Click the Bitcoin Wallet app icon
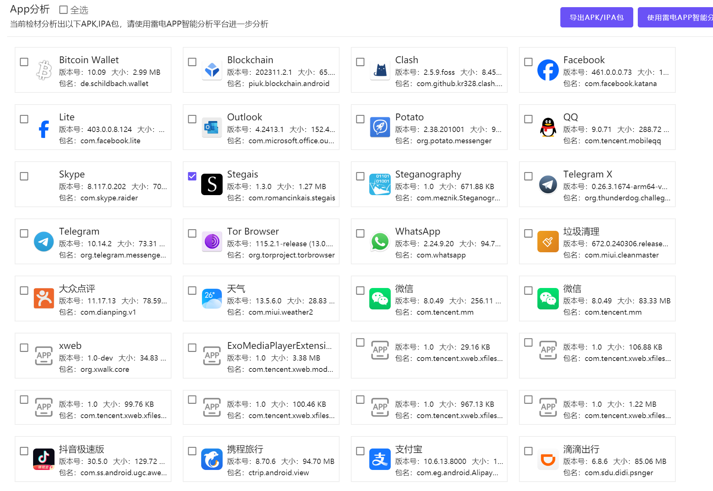Screen dimensions: 713x491 (x=44, y=70)
